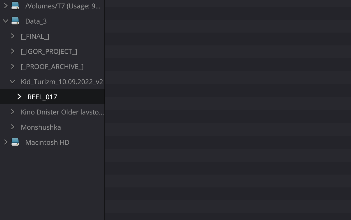The width and height of the screenshot is (351, 220).
Task: Select the Kino Dnister Older folder name
Action: 62,112
